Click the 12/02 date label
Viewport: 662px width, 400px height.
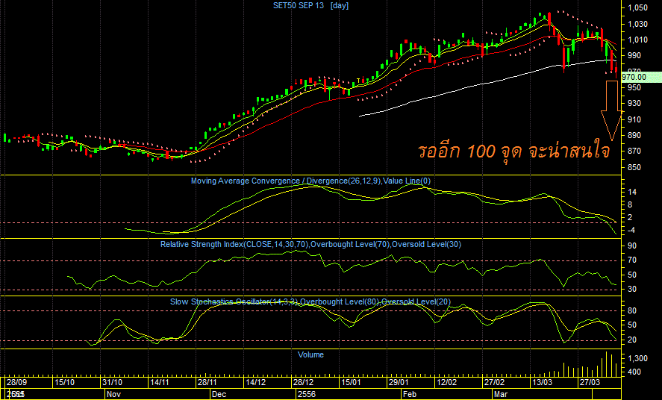coord(446,382)
